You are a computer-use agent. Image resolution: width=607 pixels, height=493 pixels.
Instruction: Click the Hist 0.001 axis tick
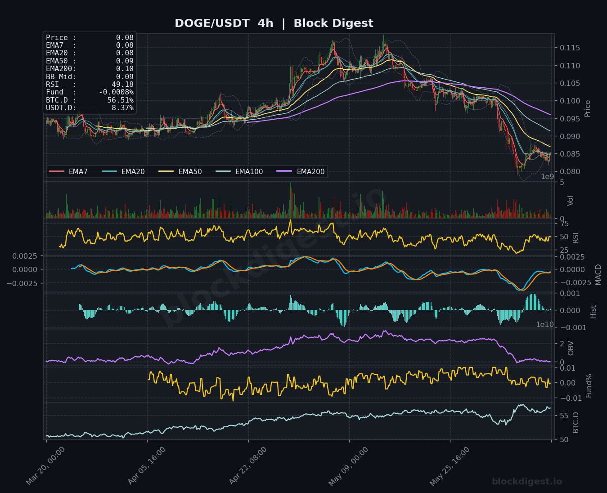point(570,294)
